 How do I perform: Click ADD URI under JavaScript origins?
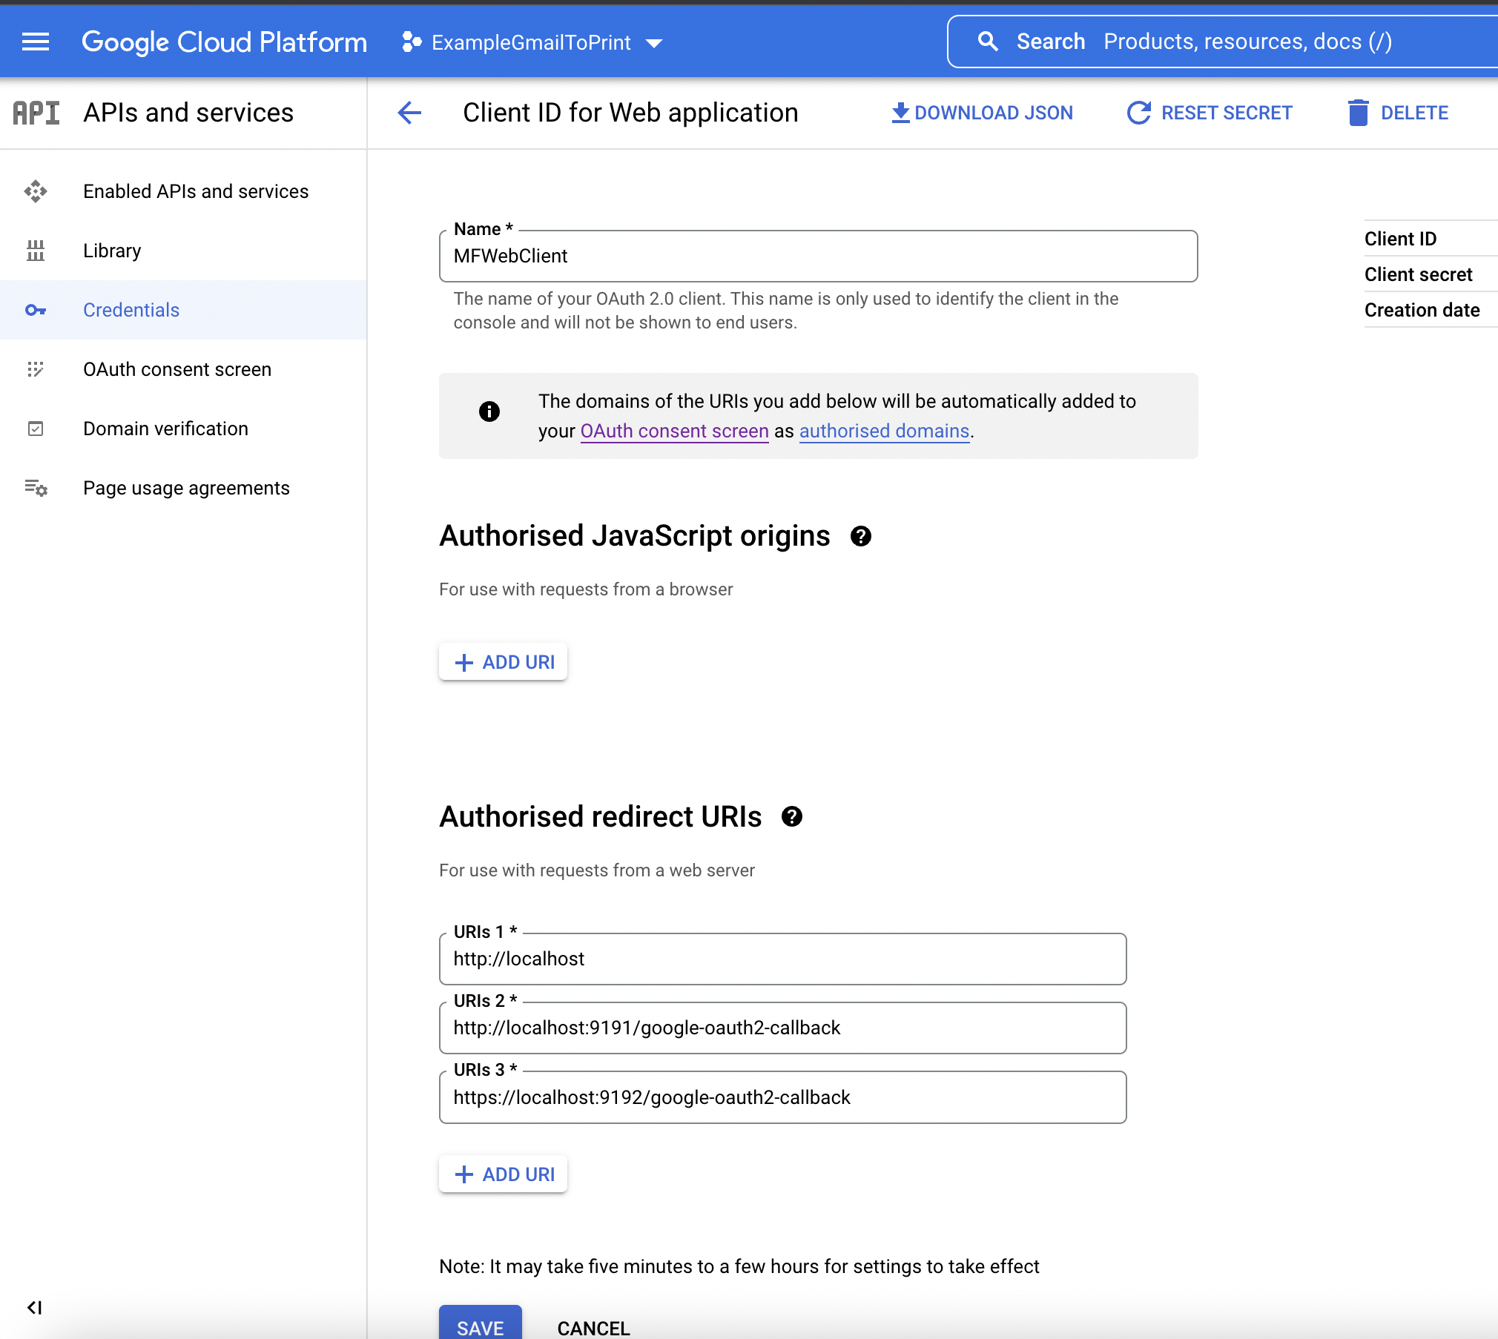(x=504, y=662)
